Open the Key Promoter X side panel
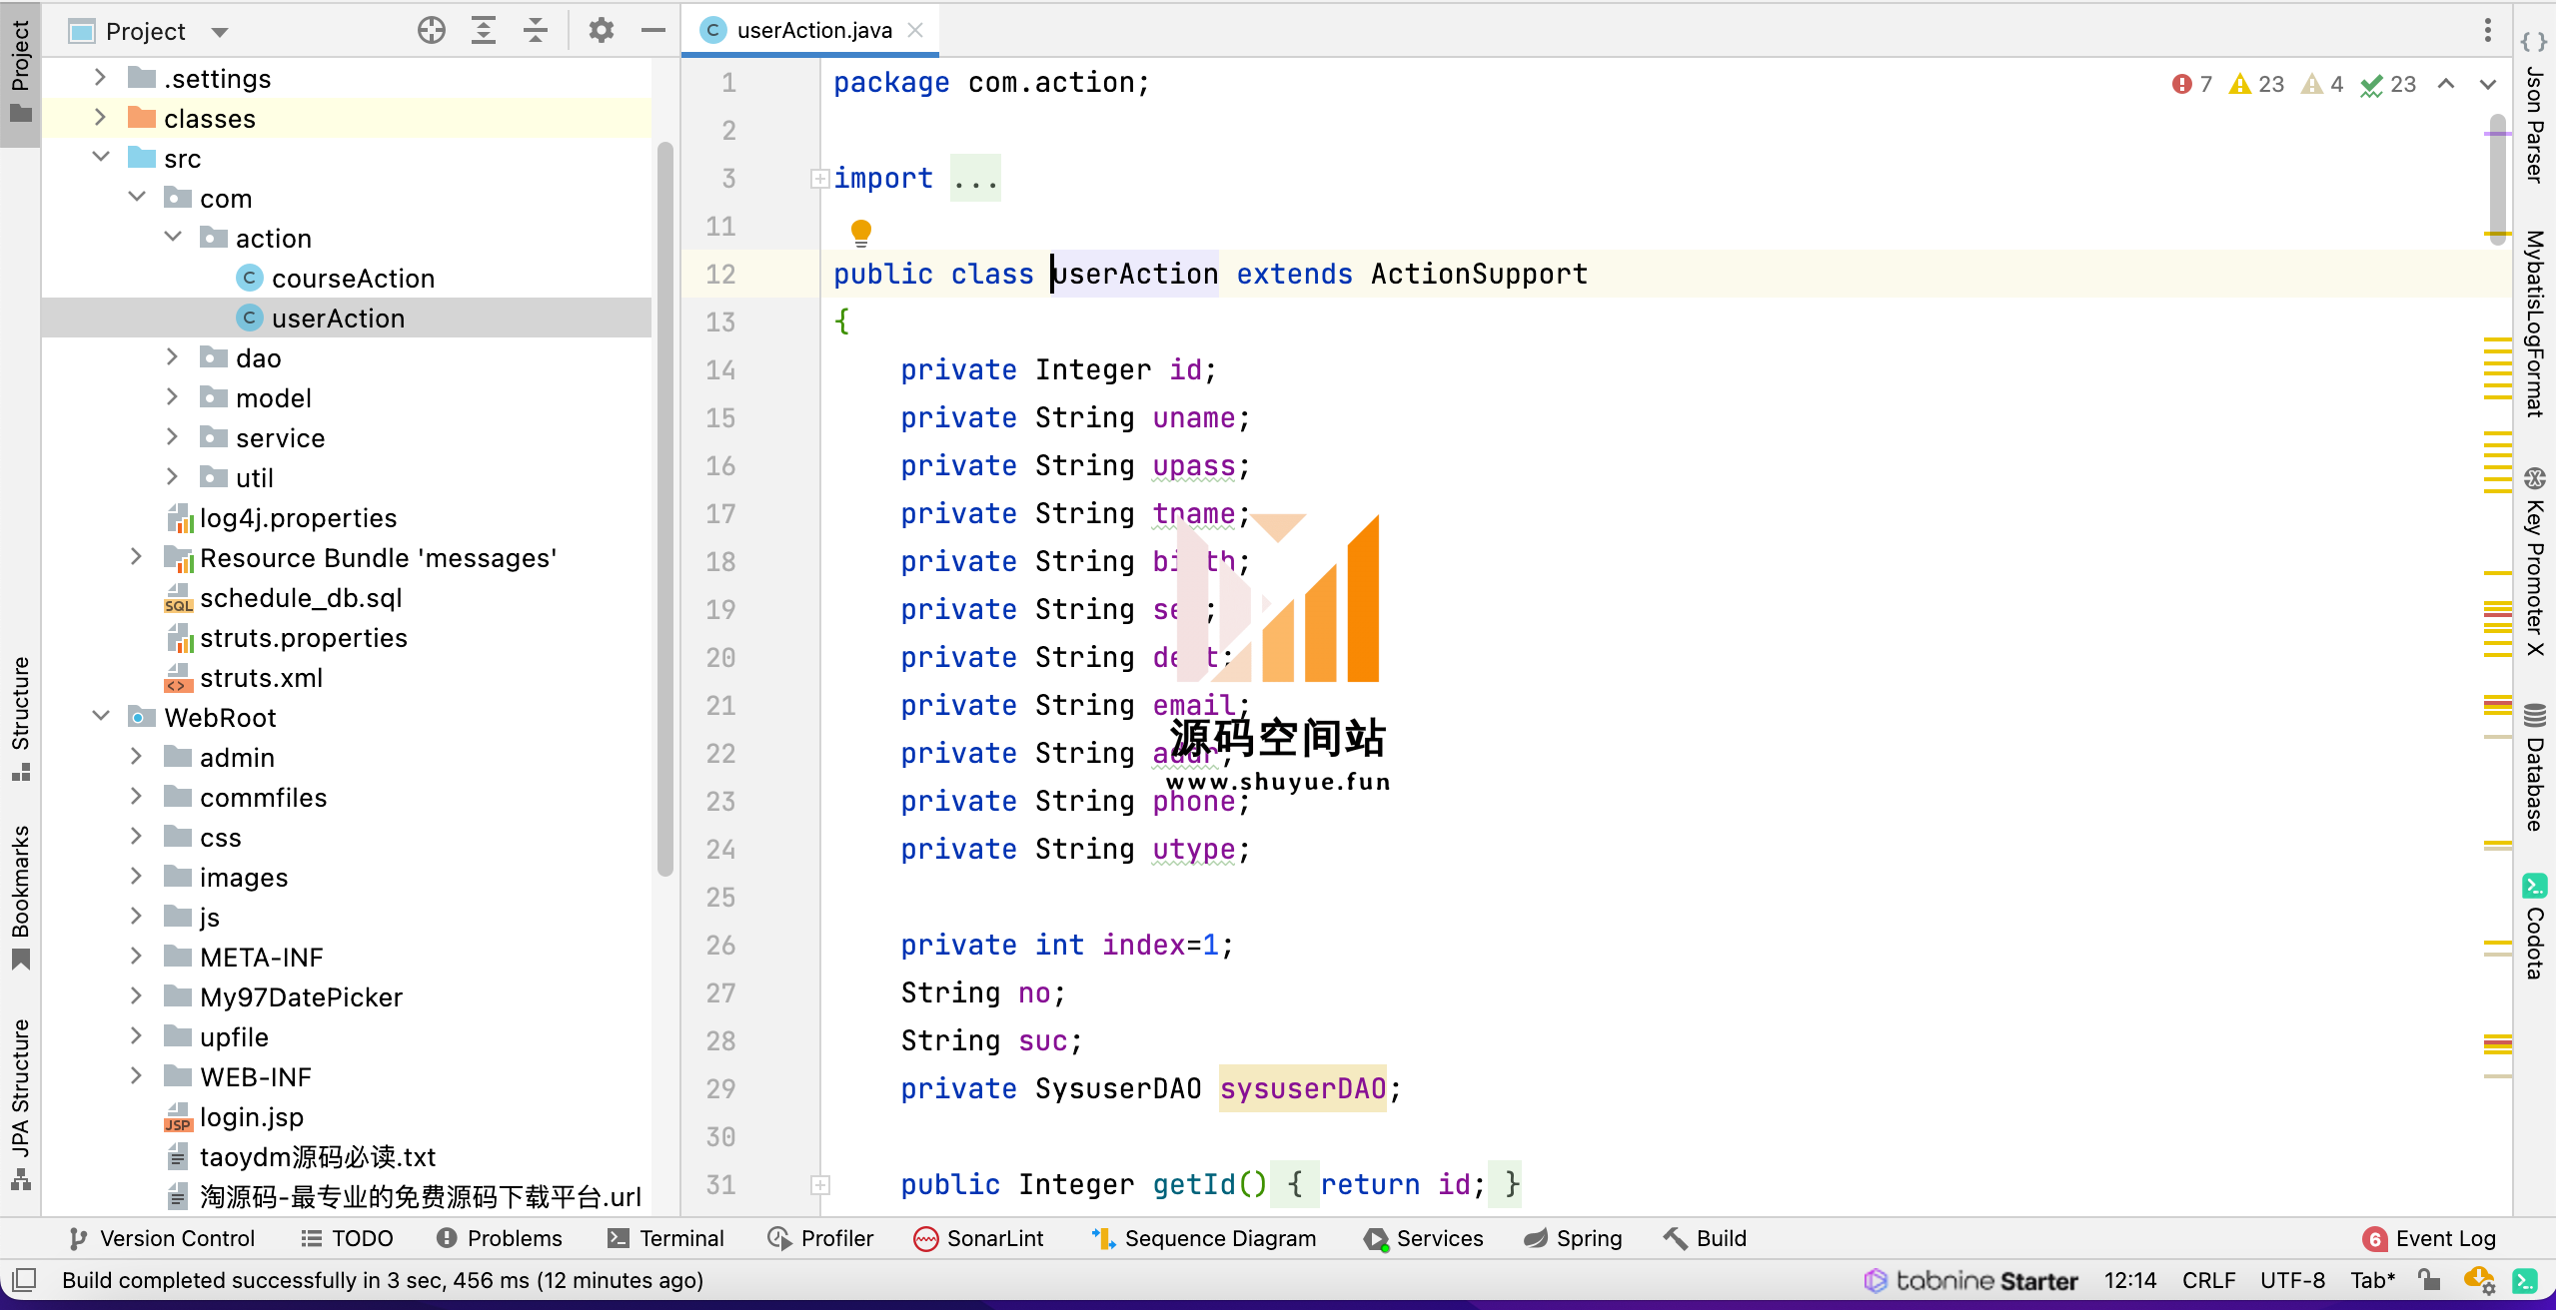The height and width of the screenshot is (1310, 2556). point(2535,561)
